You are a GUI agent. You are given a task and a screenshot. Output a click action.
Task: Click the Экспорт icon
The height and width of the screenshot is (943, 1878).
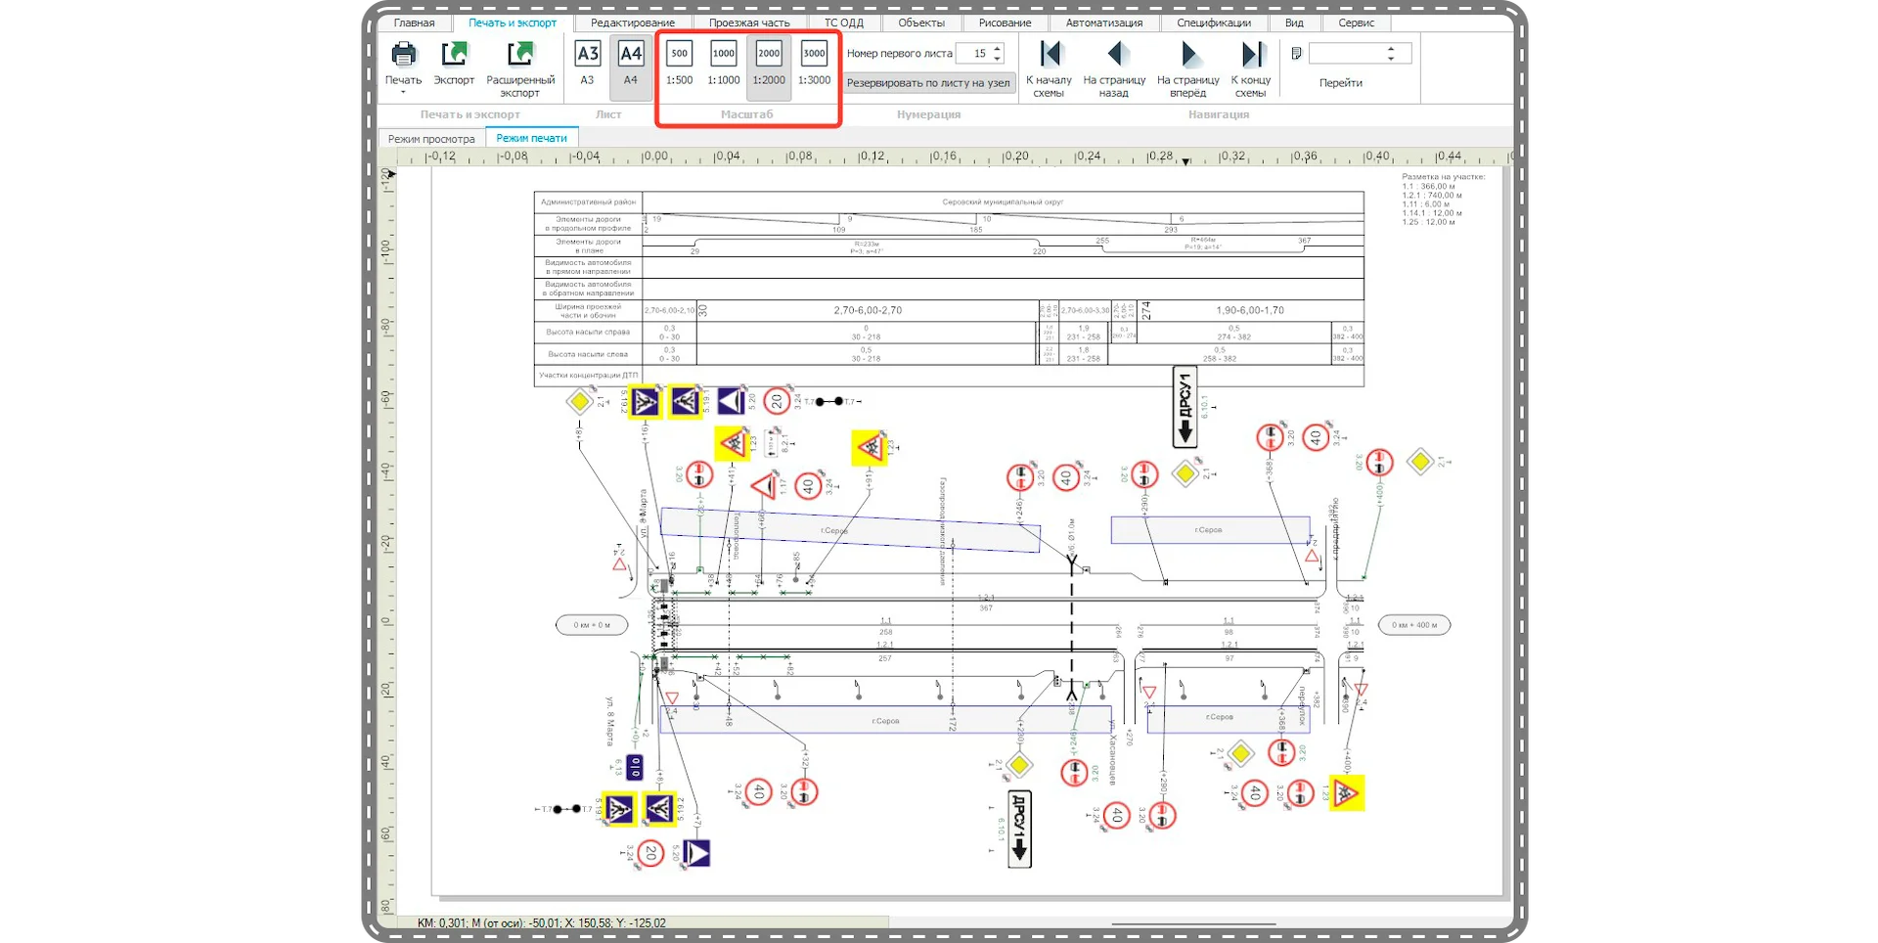pos(454,54)
